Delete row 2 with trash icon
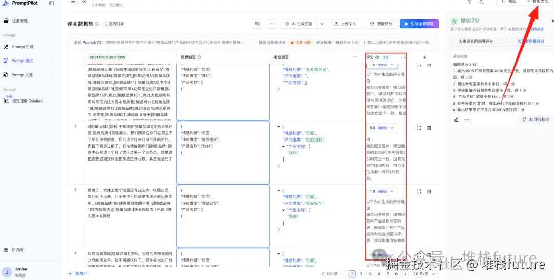This screenshot has height=280, width=554. click(x=429, y=128)
